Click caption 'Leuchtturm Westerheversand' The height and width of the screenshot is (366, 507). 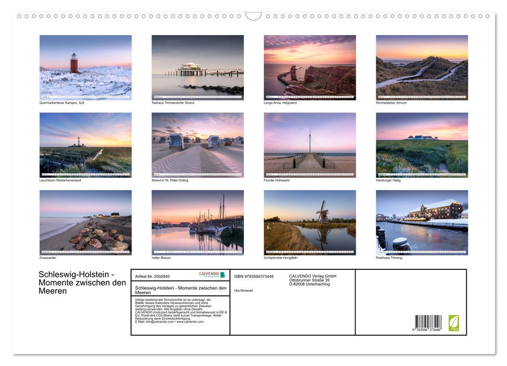coord(60,180)
